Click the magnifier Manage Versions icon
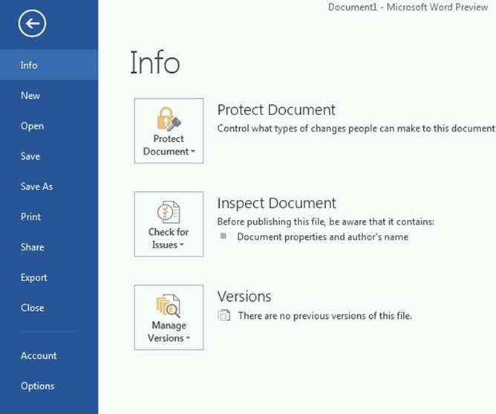The width and height of the screenshot is (496, 414). point(169,305)
